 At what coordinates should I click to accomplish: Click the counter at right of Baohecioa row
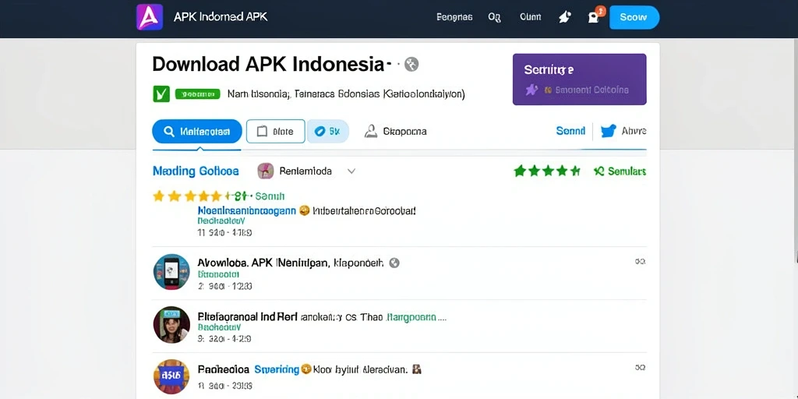(641, 367)
